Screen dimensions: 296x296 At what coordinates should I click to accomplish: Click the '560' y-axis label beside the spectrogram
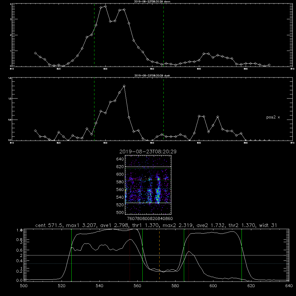tap(120, 189)
